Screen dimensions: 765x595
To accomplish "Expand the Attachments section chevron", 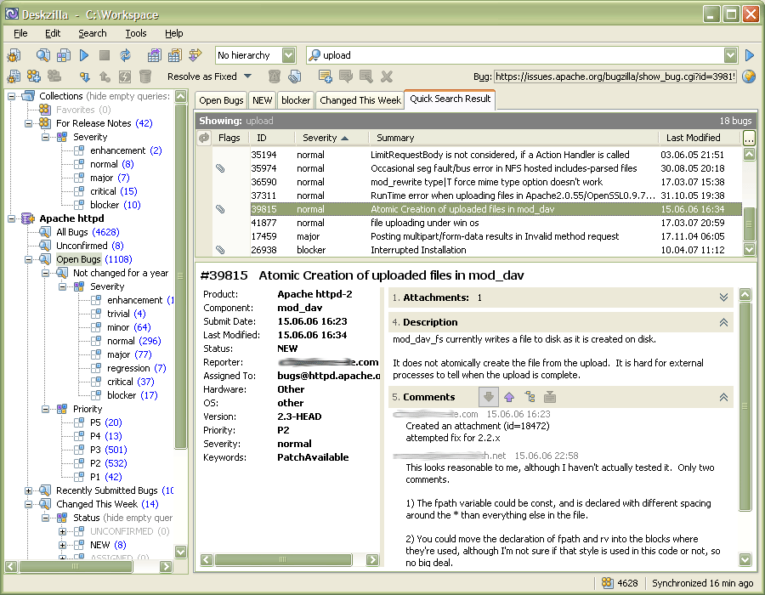I will (x=723, y=297).
